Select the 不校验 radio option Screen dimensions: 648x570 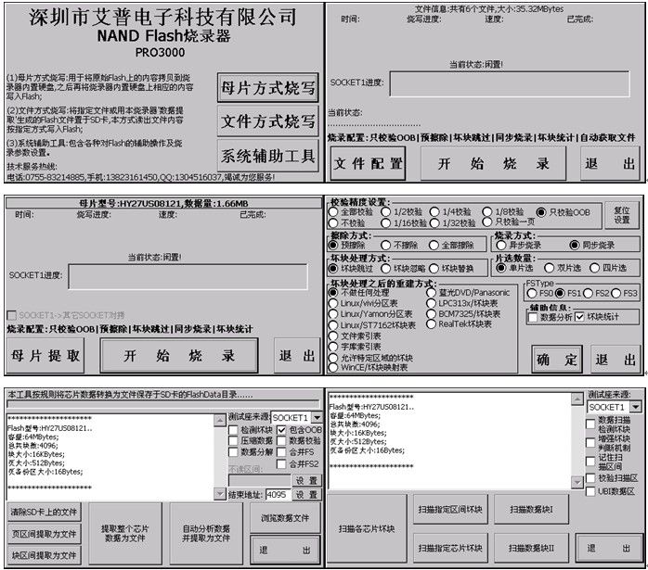coord(333,222)
